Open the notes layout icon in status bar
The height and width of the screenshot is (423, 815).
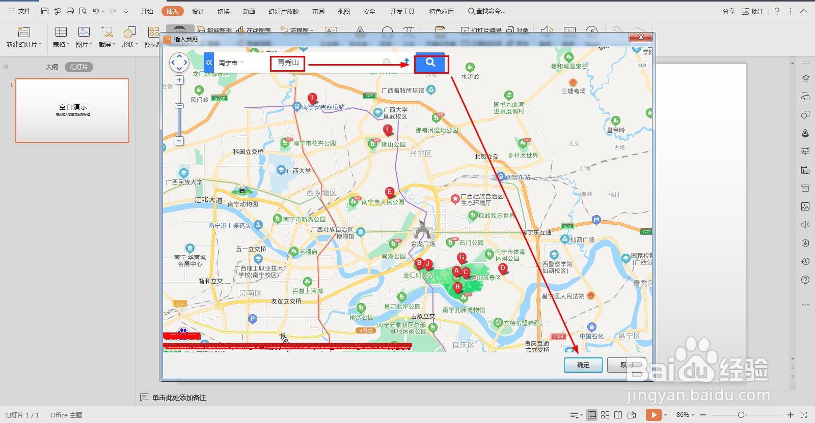click(575, 415)
